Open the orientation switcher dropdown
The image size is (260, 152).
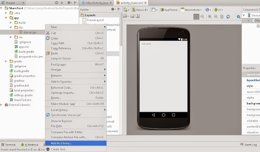154,10
